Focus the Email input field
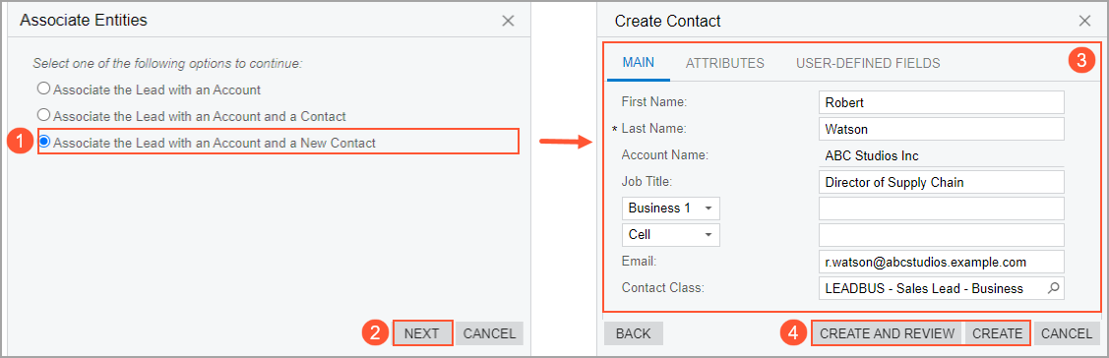The height and width of the screenshot is (358, 1109). tap(941, 261)
